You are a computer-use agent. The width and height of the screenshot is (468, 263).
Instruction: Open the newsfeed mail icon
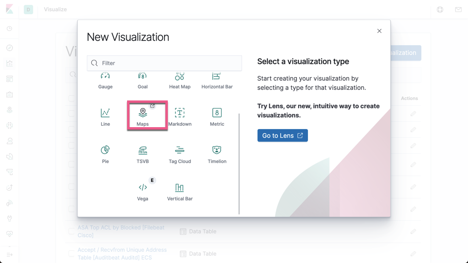(458, 10)
